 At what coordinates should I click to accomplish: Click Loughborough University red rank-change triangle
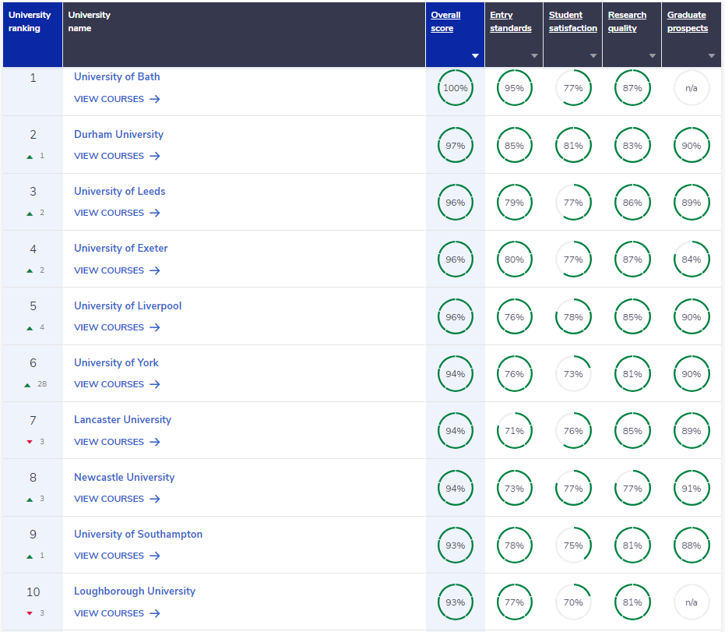click(30, 613)
